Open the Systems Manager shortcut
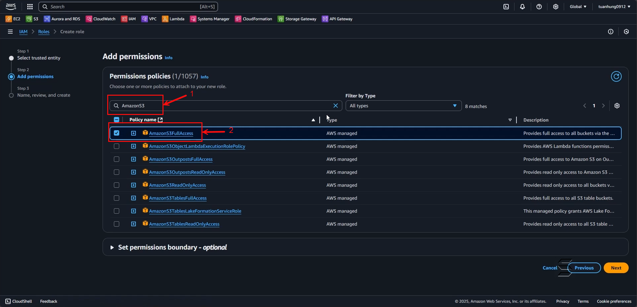This screenshot has height=307, width=637. [x=210, y=19]
